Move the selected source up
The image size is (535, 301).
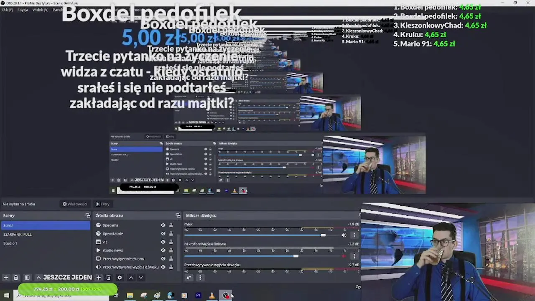(x=131, y=278)
